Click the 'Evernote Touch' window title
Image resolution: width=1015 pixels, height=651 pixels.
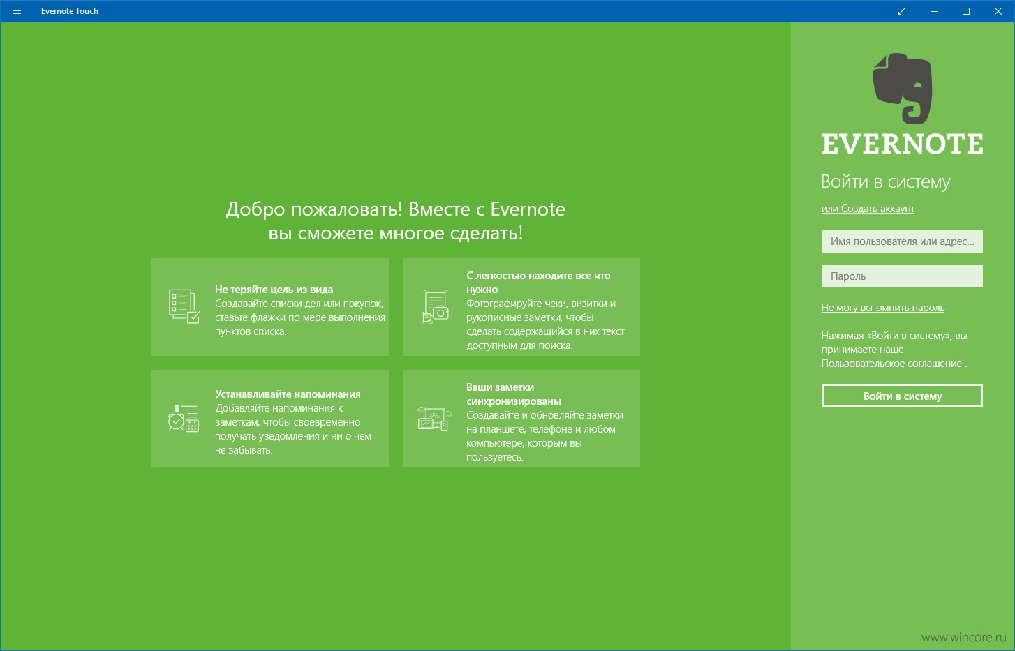tap(70, 11)
